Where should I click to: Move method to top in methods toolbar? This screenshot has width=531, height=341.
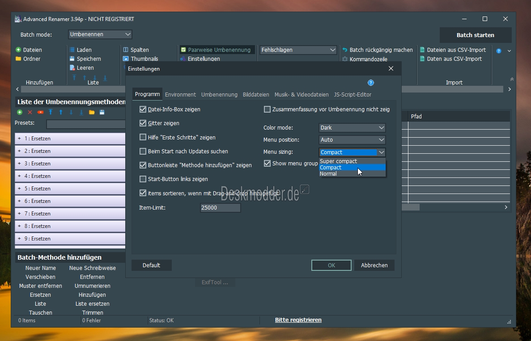pos(51,112)
